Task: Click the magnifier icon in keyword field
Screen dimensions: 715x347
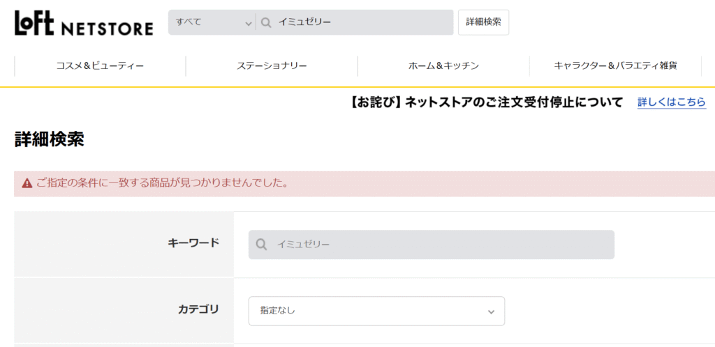Action: click(262, 245)
